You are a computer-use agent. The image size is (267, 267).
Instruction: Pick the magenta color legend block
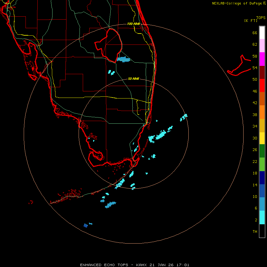click(x=262, y=59)
